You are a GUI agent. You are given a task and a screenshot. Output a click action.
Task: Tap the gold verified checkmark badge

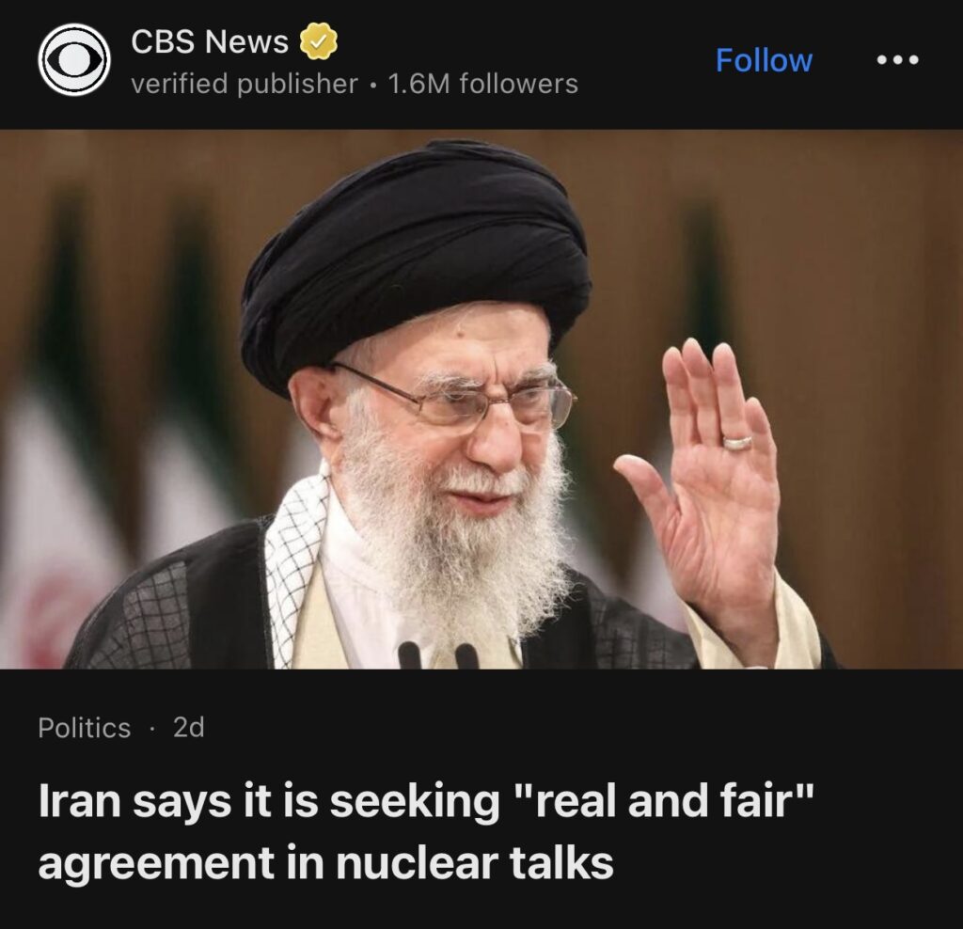click(x=318, y=41)
